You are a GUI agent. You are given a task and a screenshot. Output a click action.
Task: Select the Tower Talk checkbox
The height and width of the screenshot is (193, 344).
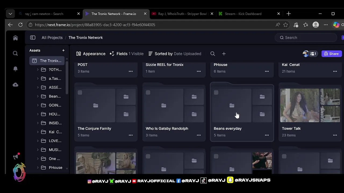pyautogui.click(x=284, y=92)
